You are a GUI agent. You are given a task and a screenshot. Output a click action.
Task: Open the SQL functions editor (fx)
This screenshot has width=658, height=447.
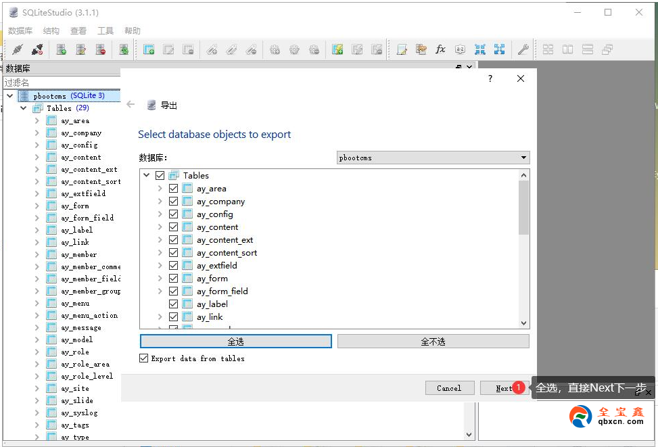440,49
